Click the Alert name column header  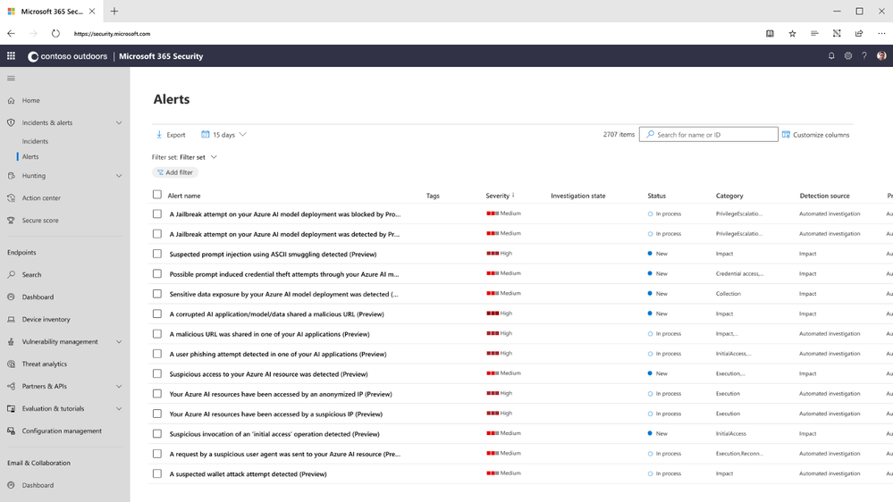(x=184, y=196)
